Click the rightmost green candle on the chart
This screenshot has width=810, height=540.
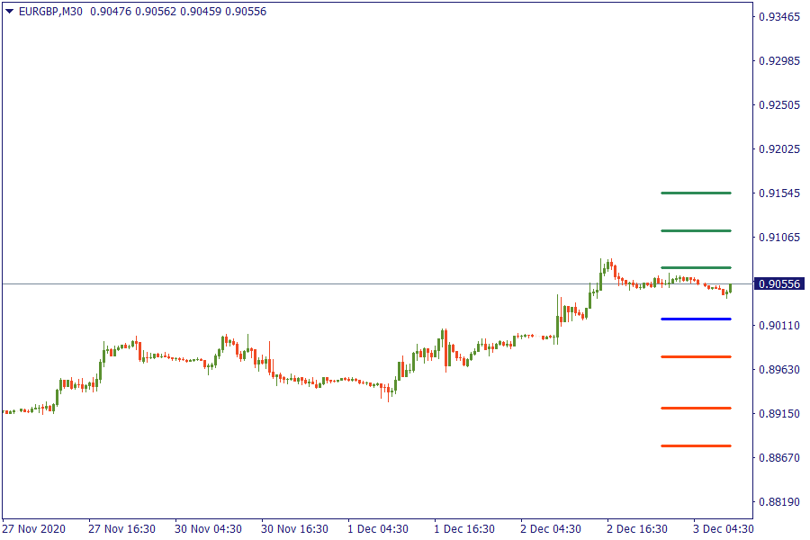tap(731, 288)
